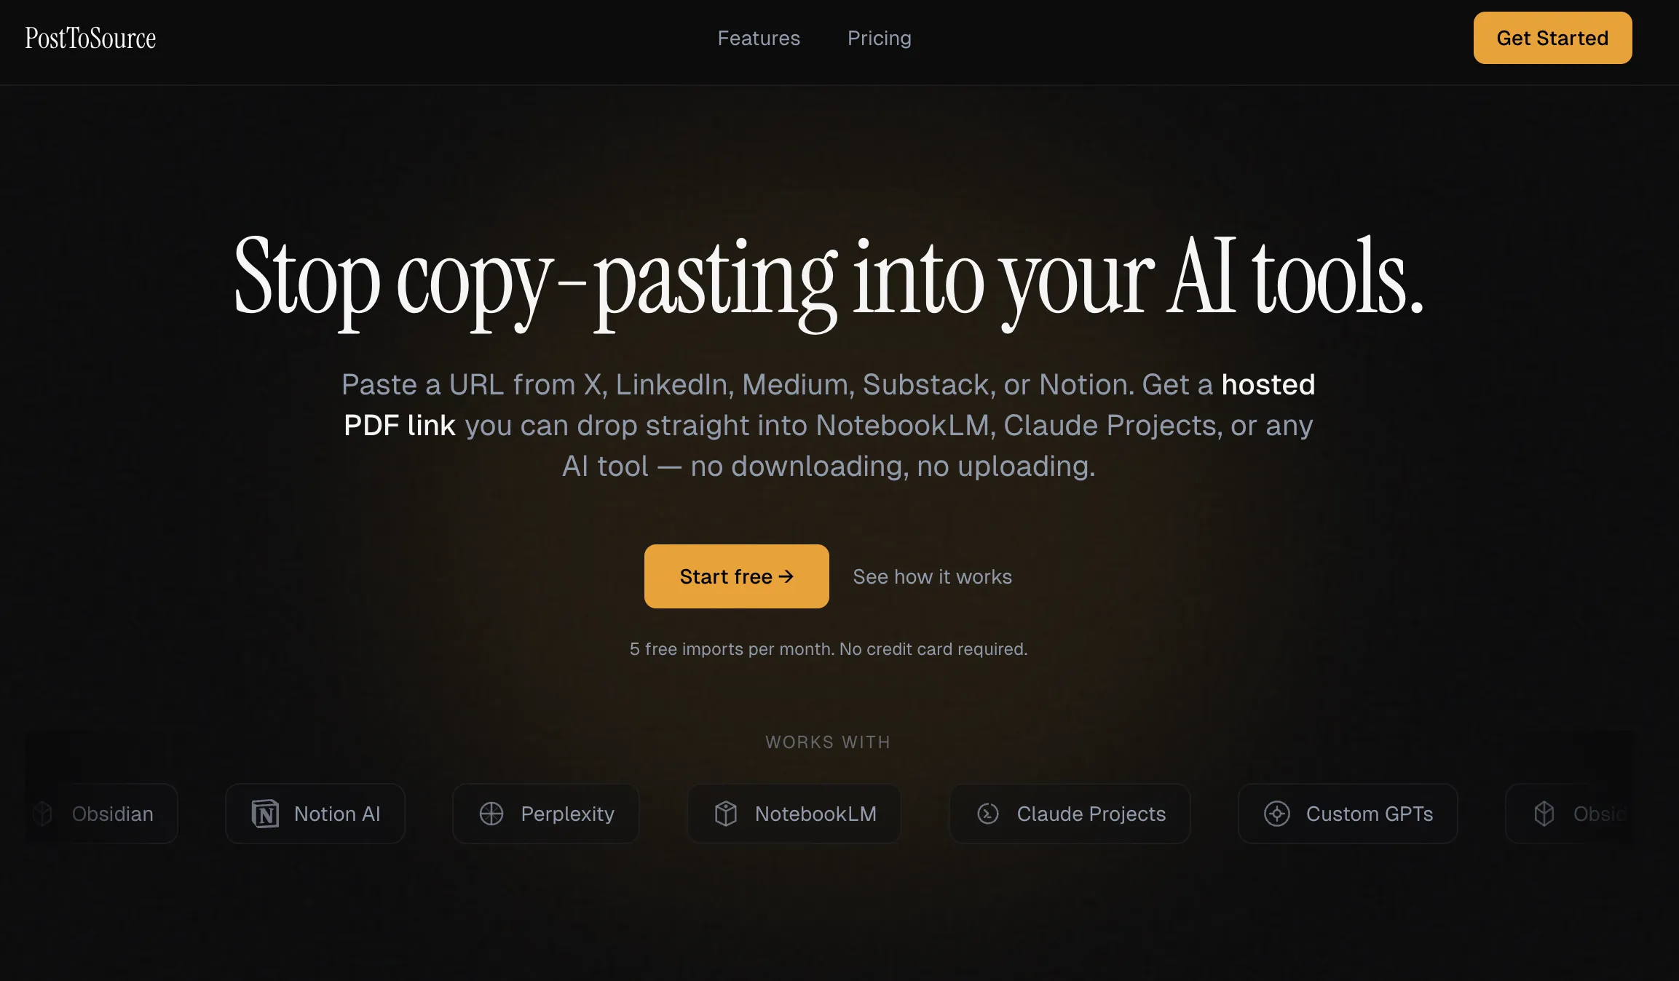Click the NotebookLM cube icon
The image size is (1679, 981).
coord(726,814)
